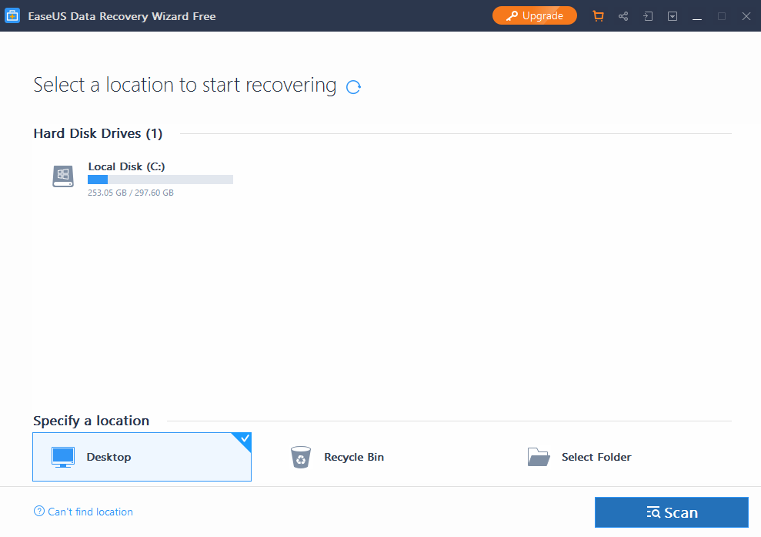Screen dimensions: 761x537
Task: Click the orange shopping cart icon
Action: click(598, 16)
